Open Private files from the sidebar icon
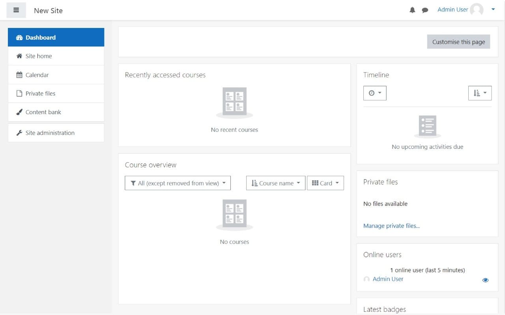The image size is (505, 315). (19, 93)
